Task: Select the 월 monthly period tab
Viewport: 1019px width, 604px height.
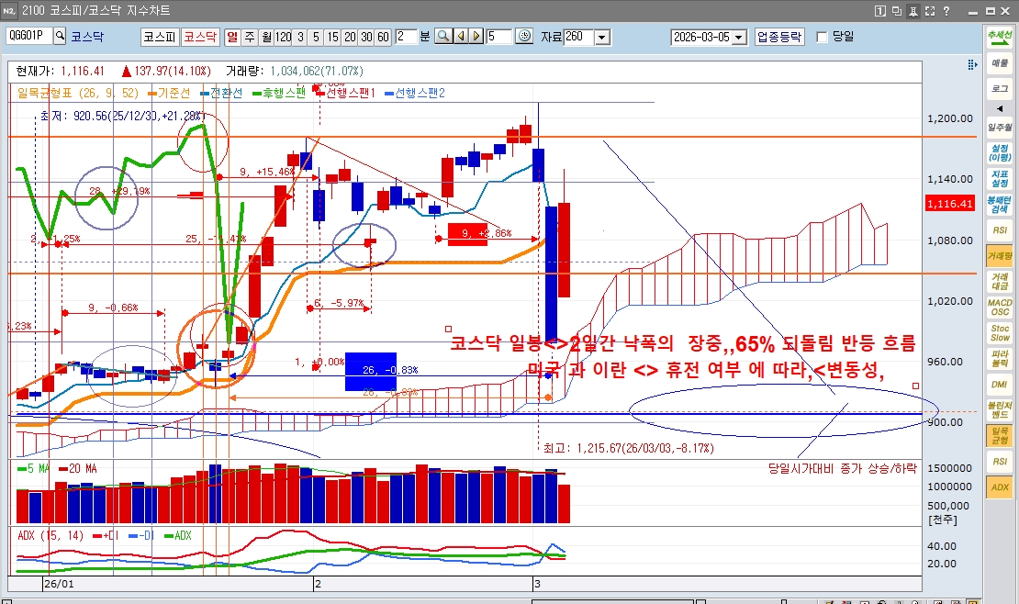Action: [x=266, y=37]
